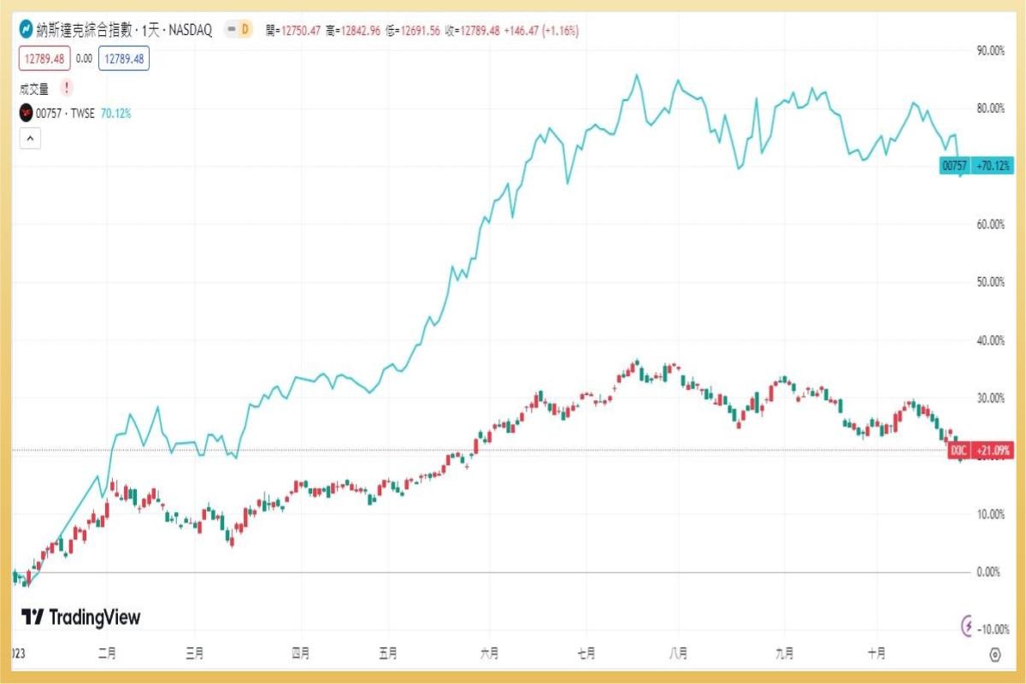
Task: Select the 五月 label on the time axis
Action: (x=389, y=652)
